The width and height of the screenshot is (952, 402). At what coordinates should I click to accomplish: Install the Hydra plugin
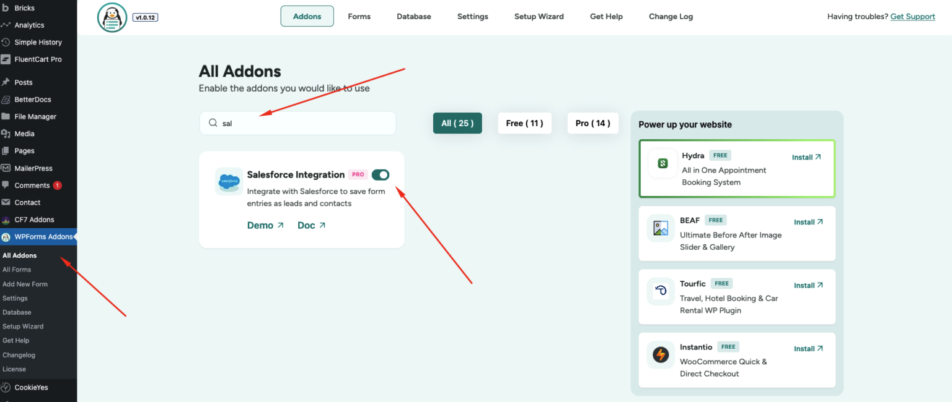click(806, 157)
